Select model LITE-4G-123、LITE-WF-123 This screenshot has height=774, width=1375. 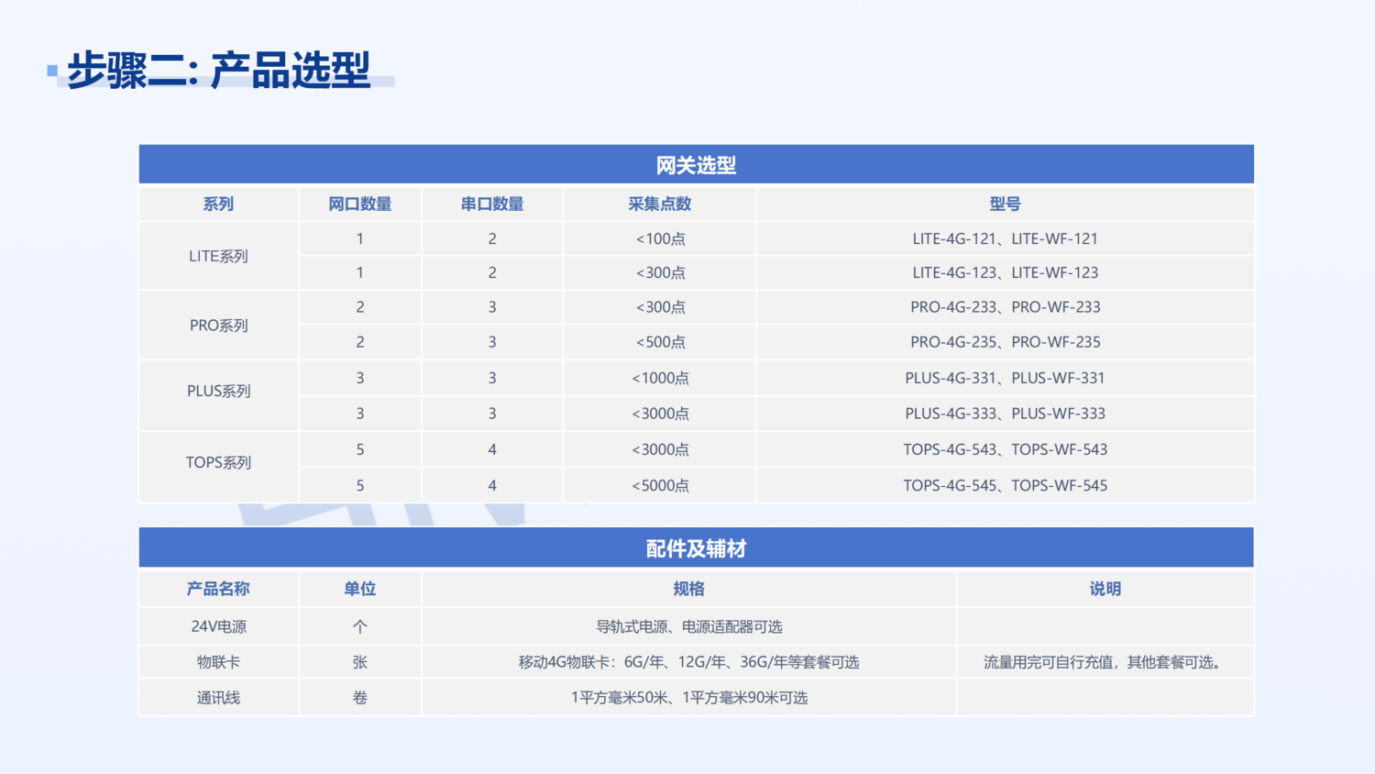[x=1006, y=272]
